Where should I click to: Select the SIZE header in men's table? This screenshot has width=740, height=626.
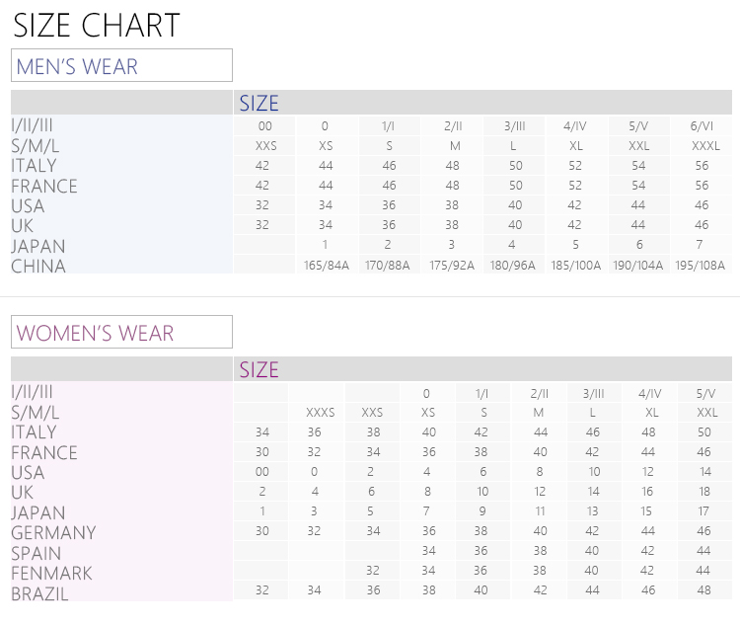(x=259, y=103)
